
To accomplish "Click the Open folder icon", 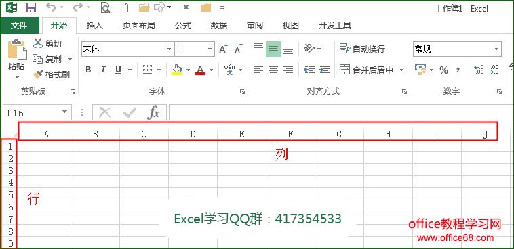I will pyautogui.click(x=144, y=7).
